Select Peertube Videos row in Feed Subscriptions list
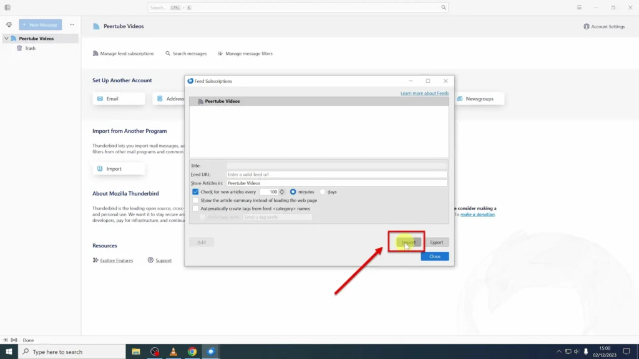 coord(319,102)
